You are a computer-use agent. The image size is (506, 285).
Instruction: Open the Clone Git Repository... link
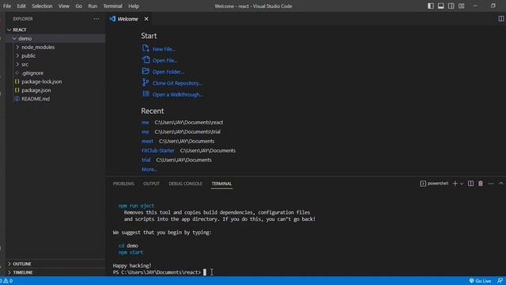tap(177, 83)
